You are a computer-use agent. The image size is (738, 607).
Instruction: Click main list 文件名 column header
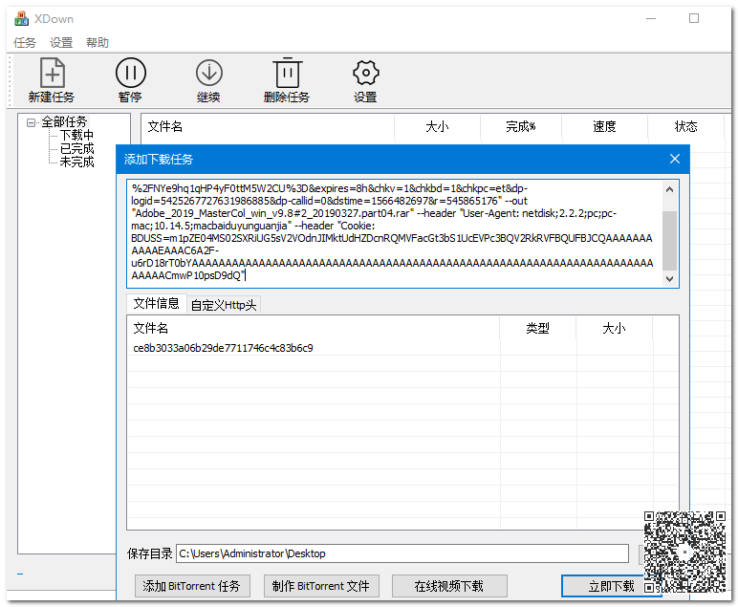(x=268, y=126)
